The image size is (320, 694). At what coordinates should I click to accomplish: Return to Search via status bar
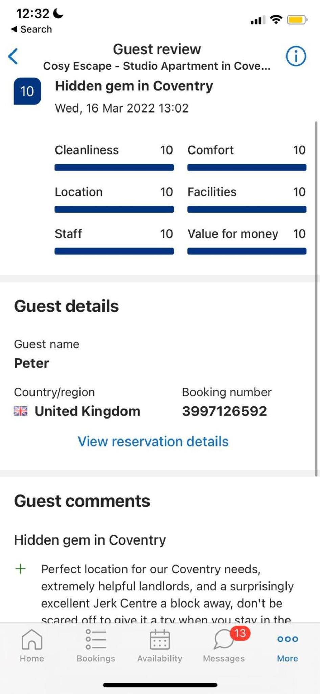31,29
